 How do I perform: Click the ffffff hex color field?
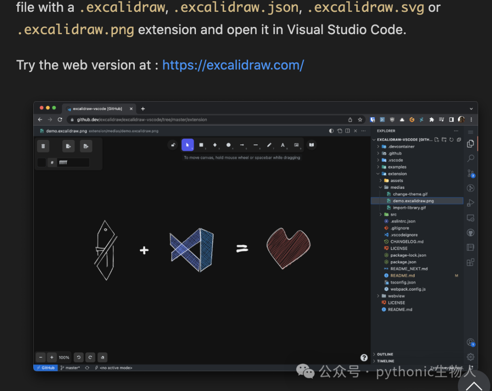coord(73,162)
